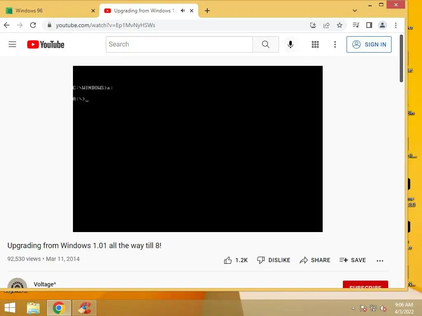
Task: Click the red SUBSCRIBE button
Action: coord(365,284)
